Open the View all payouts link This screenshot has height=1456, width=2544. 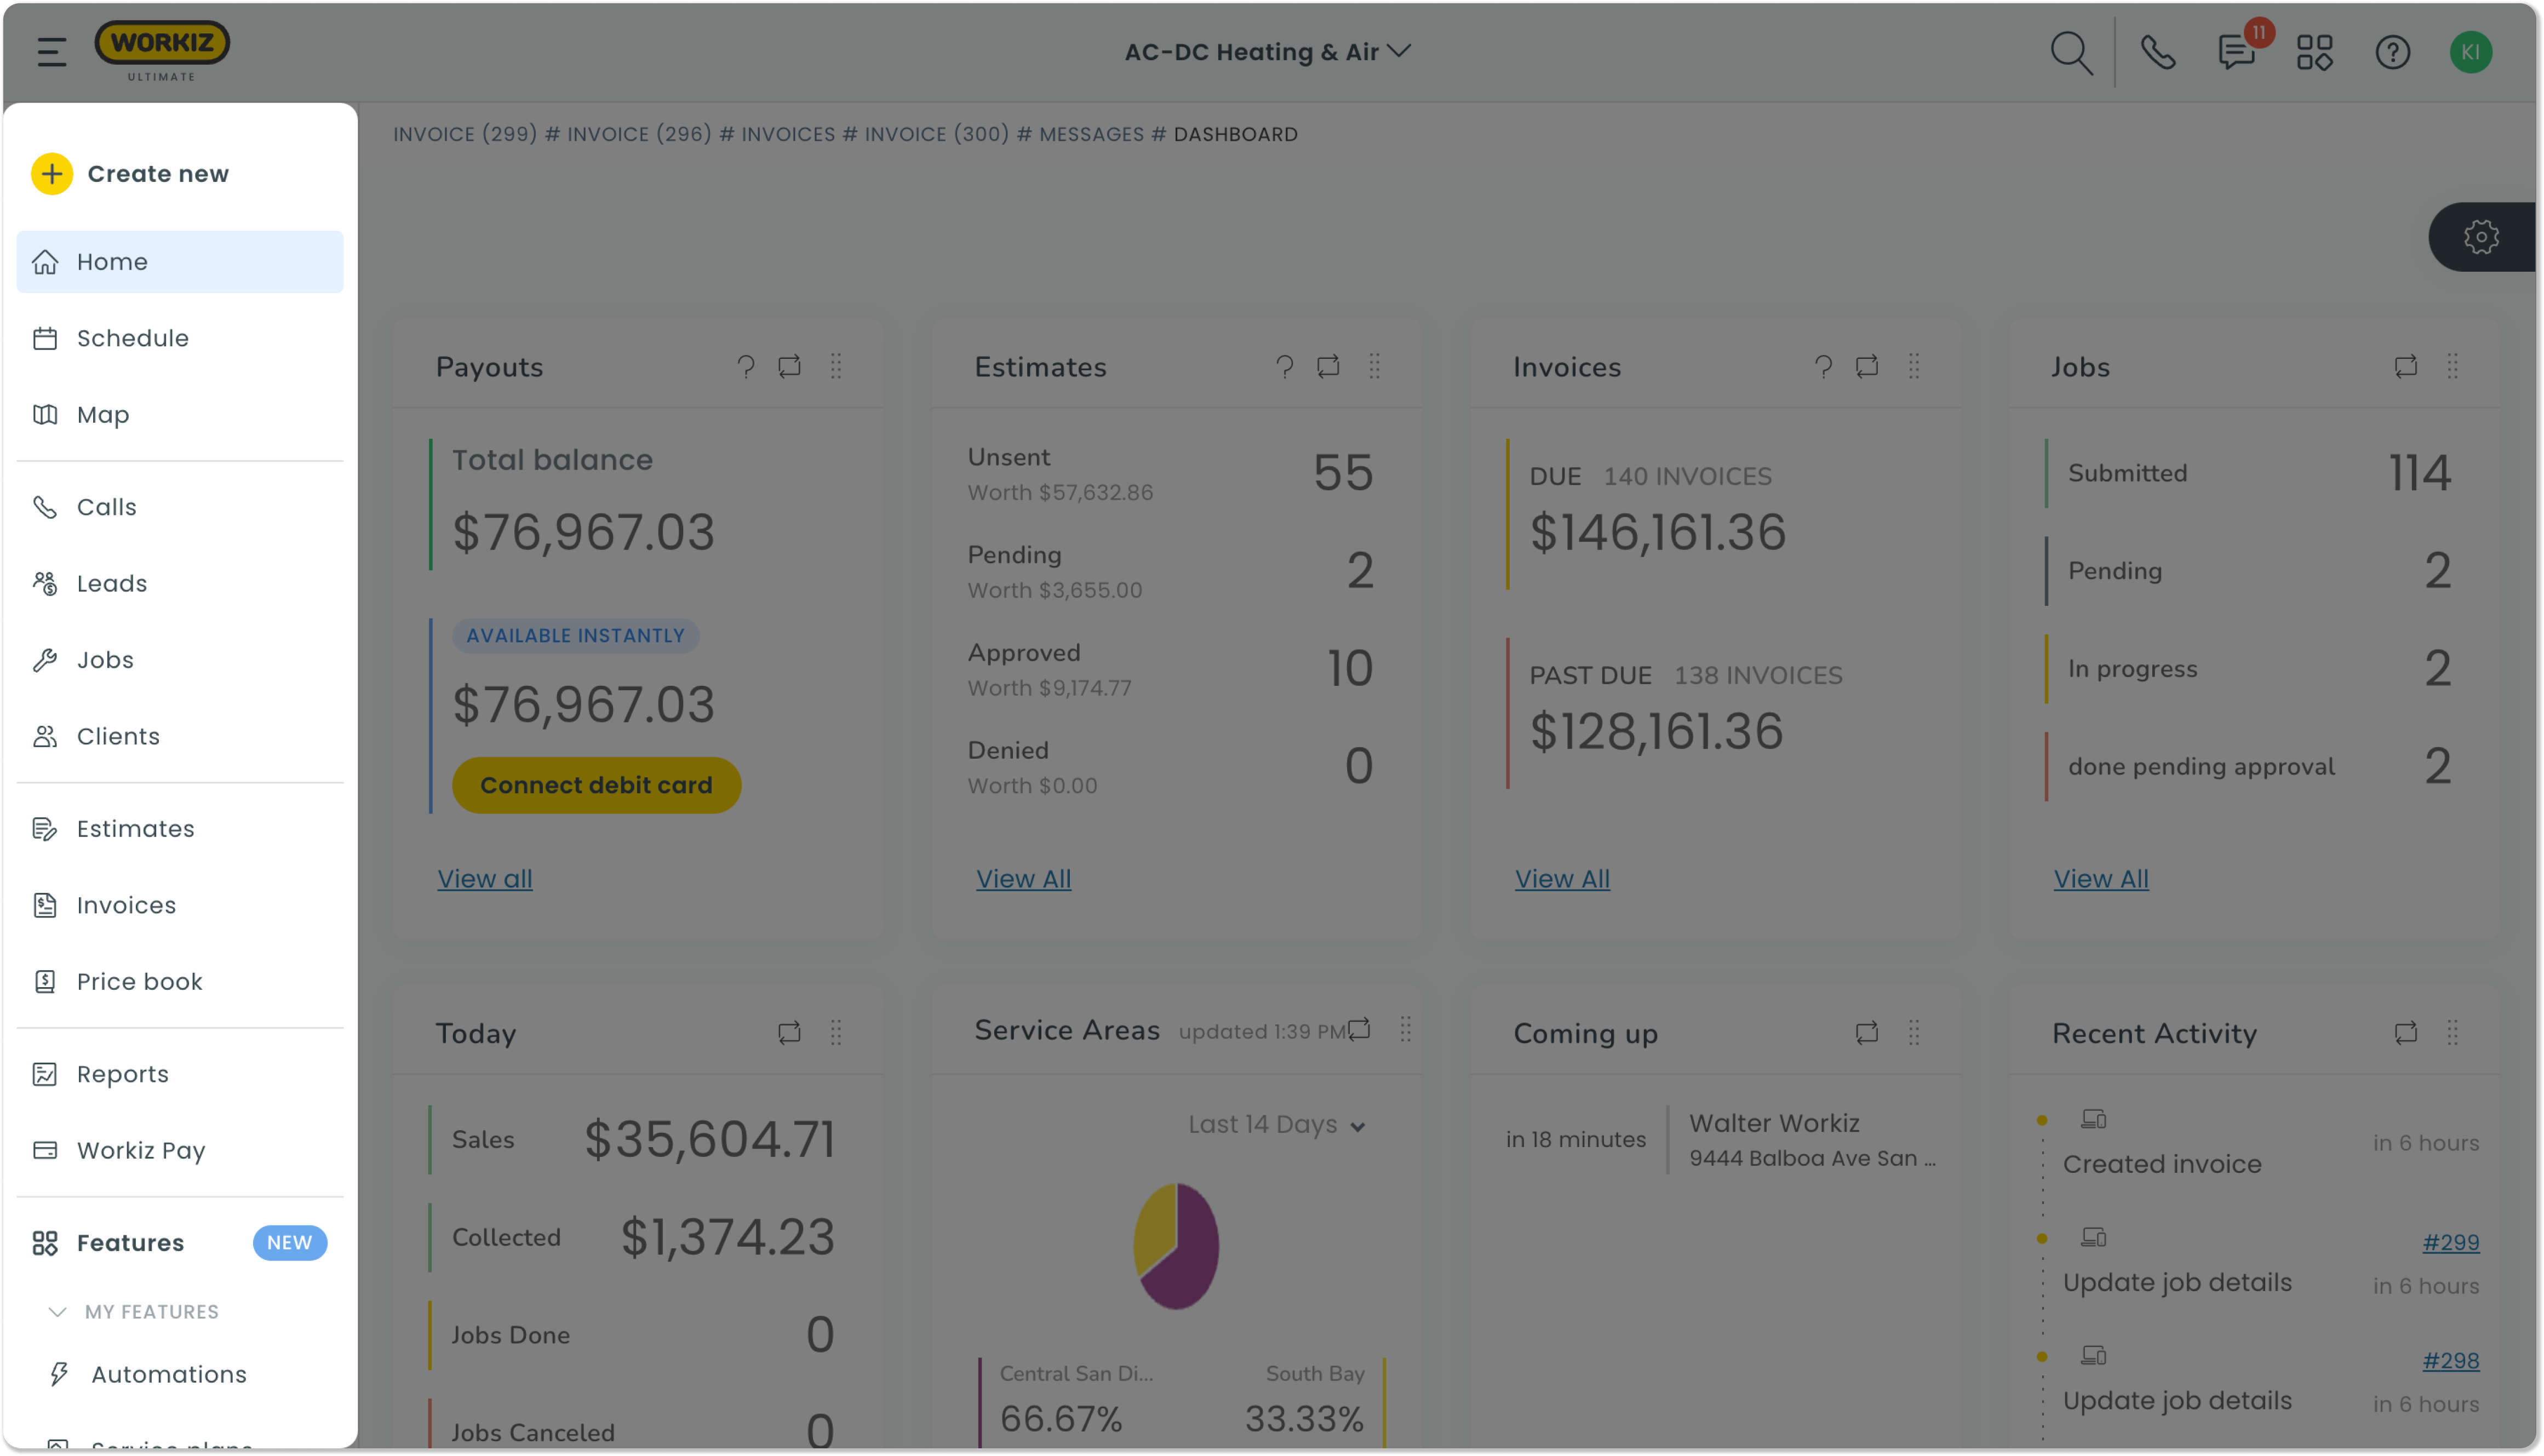point(484,878)
